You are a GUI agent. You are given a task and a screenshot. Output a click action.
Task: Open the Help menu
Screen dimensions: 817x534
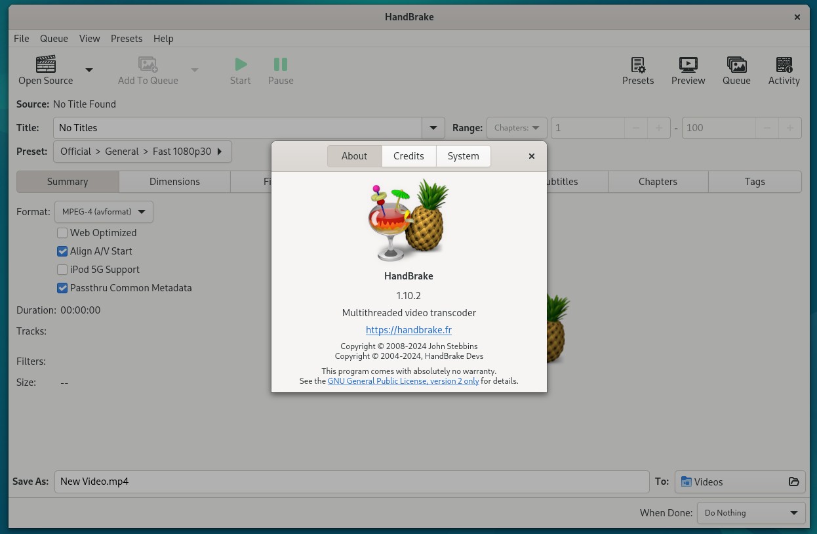coord(163,39)
